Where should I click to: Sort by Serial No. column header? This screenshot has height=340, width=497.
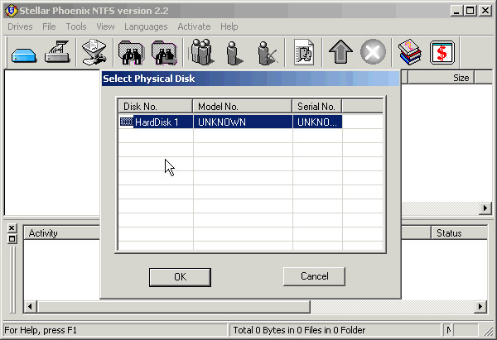pyautogui.click(x=317, y=107)
